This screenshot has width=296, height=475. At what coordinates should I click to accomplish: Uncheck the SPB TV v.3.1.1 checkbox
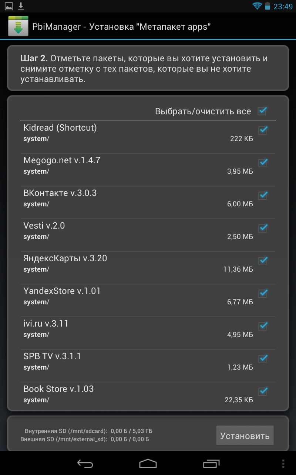click(263, 359)
